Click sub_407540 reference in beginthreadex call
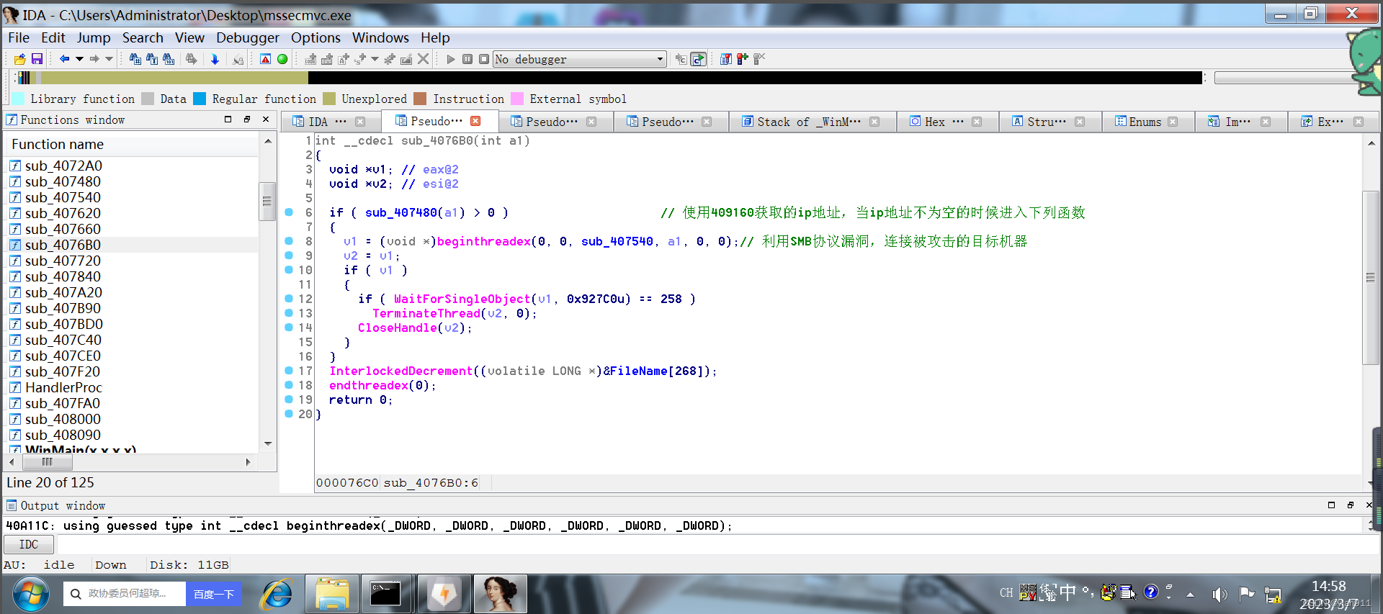The width and height of the screenshot is (1383, 614). (617, 241)
